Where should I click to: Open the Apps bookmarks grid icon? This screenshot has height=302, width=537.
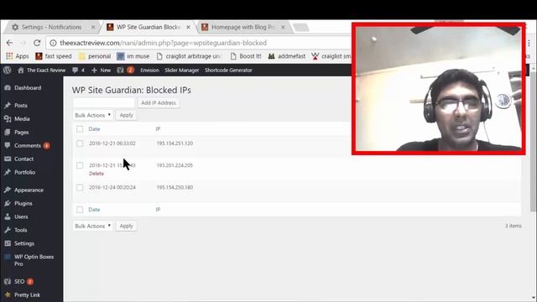[x=9, y=56]
